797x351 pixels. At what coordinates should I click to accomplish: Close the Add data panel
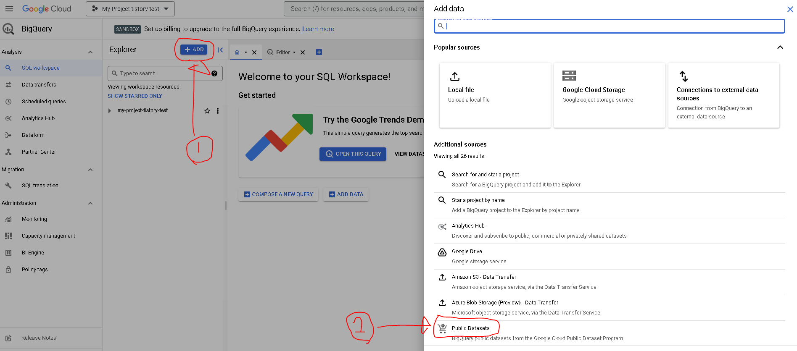tap(790, 9)
